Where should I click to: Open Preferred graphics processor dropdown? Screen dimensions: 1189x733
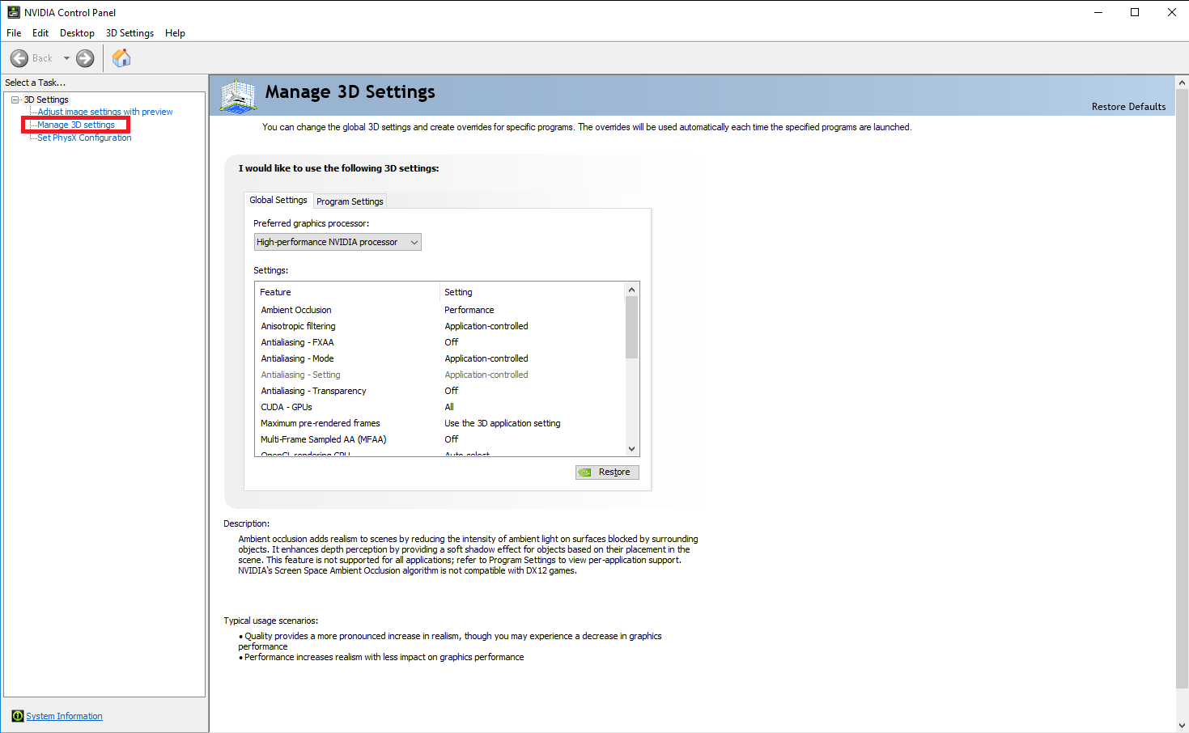(x=338, y=242)
